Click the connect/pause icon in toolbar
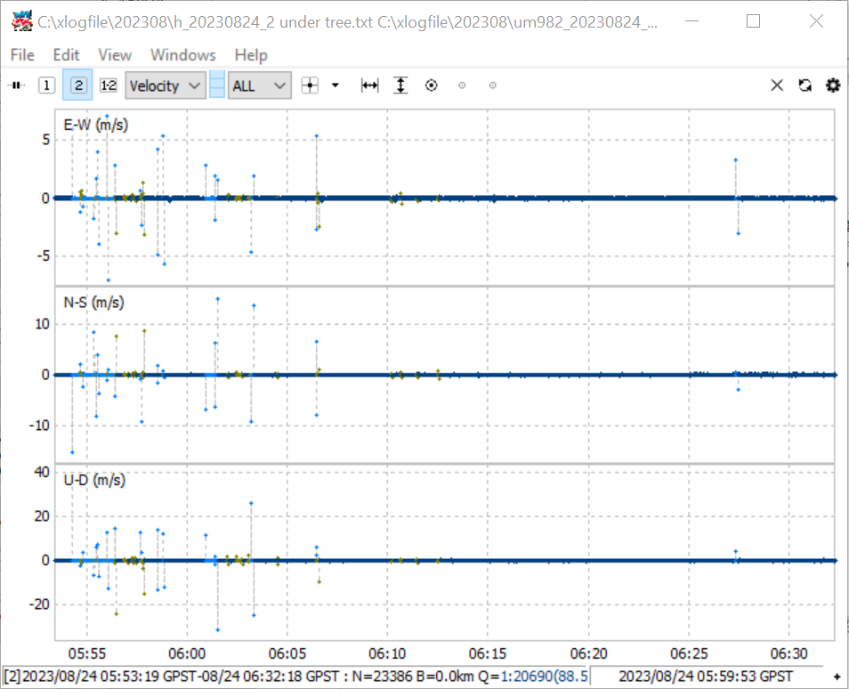The height and width of the screenshot is (689, 849). pyautogui.click(x=17, y=85)
